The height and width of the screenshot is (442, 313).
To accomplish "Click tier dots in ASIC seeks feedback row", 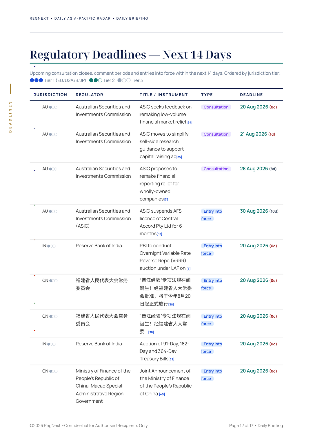I will (53, 107).
